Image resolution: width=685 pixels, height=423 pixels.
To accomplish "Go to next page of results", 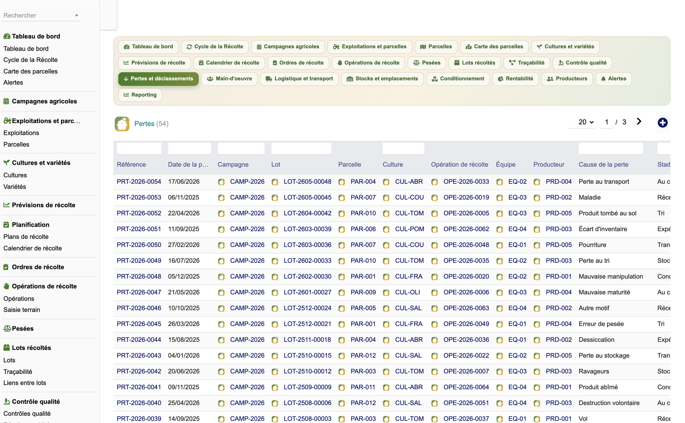I will click(639, 122).
